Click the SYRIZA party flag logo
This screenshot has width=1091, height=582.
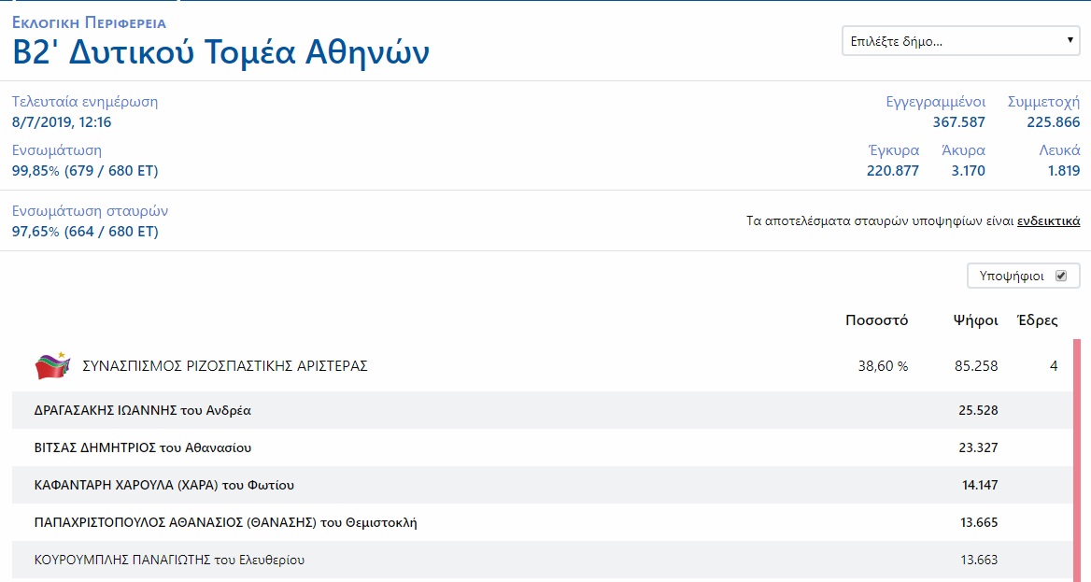point(52,366)
